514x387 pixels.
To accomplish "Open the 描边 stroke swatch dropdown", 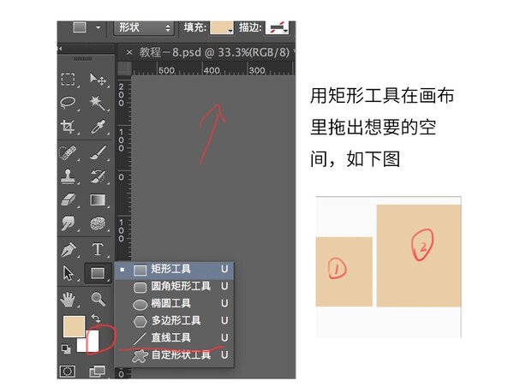I will pyautogui.click(x=277, y=27).
